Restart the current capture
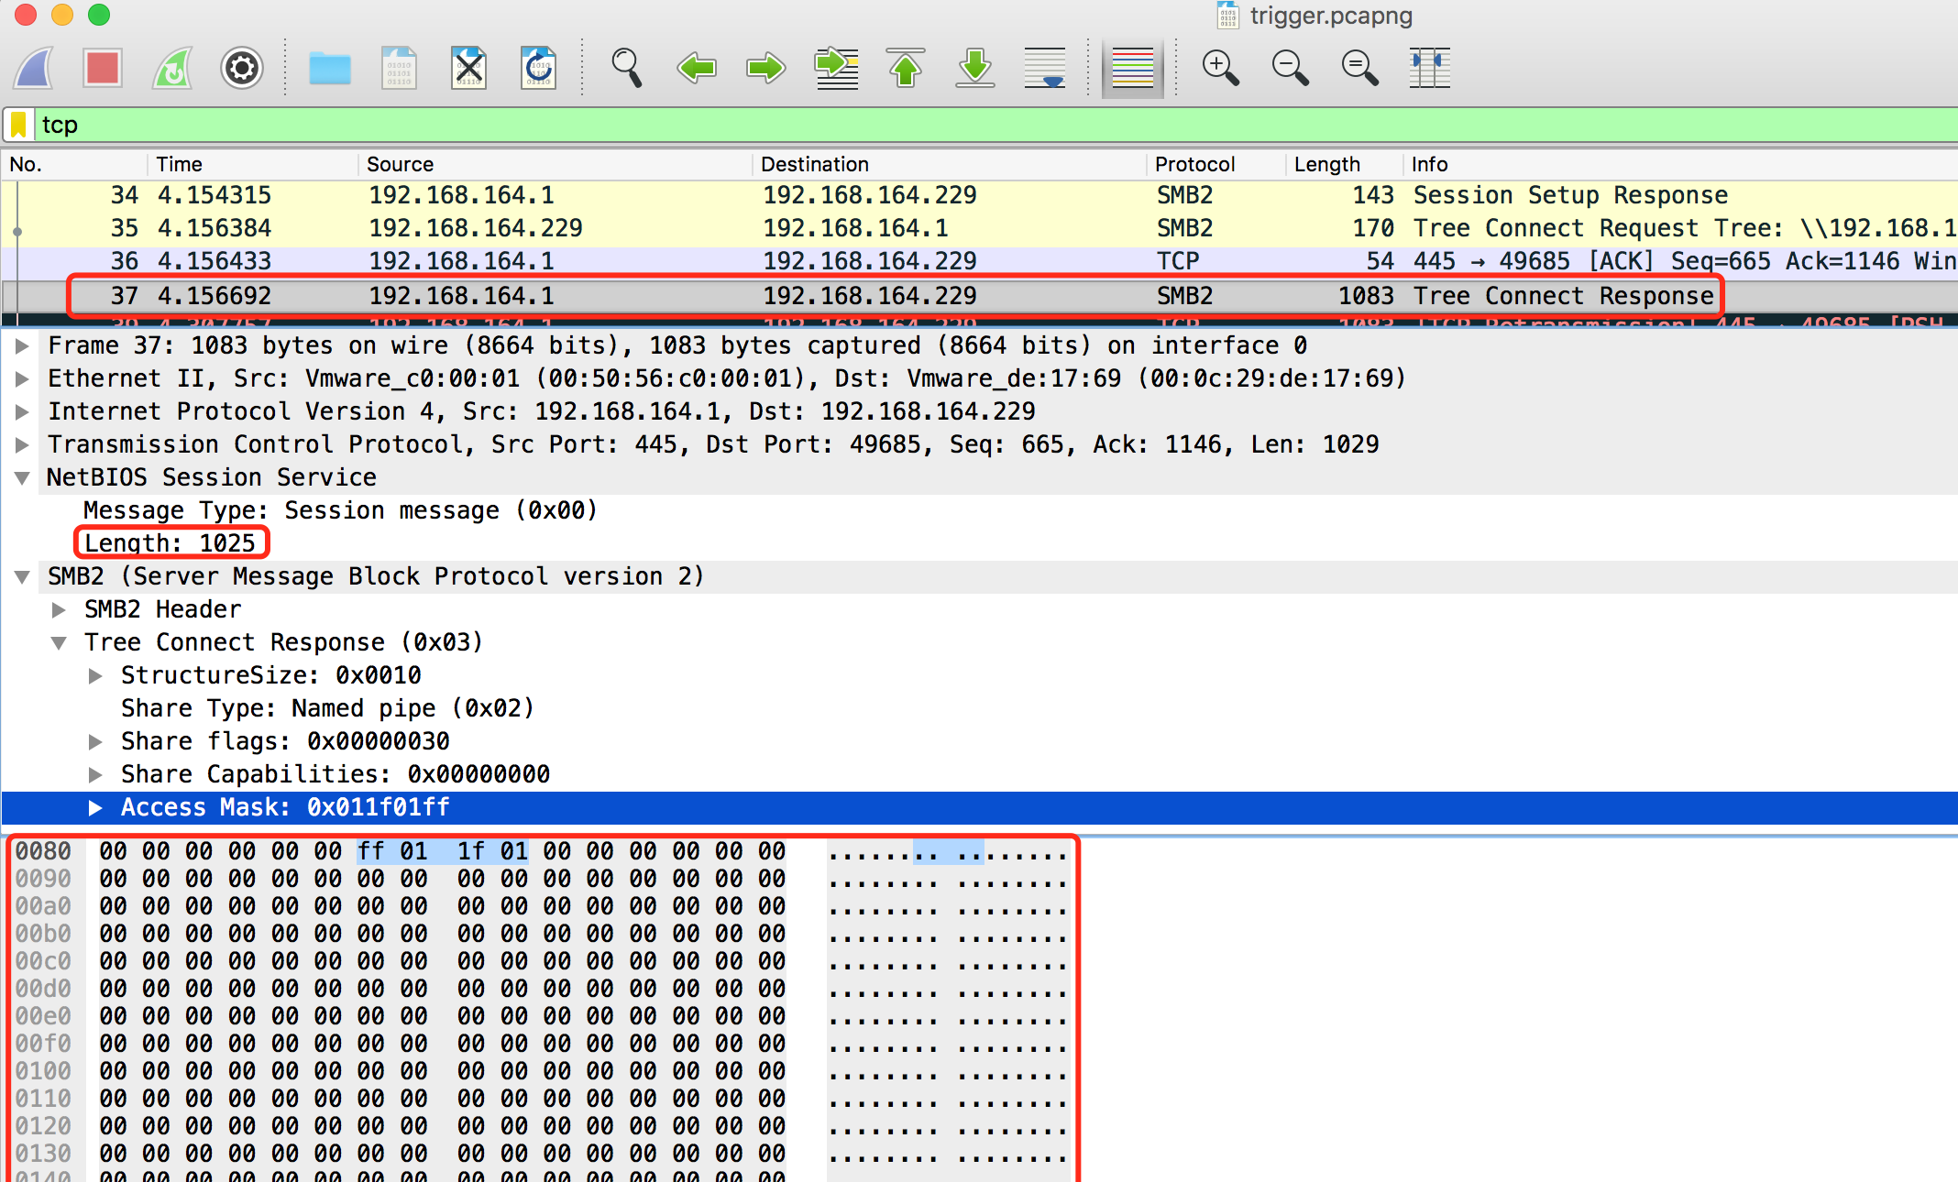 click(x=172, y=68)
